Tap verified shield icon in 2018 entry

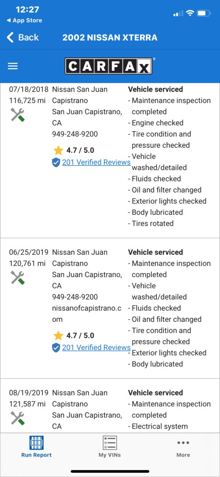(x=56, y=163)
